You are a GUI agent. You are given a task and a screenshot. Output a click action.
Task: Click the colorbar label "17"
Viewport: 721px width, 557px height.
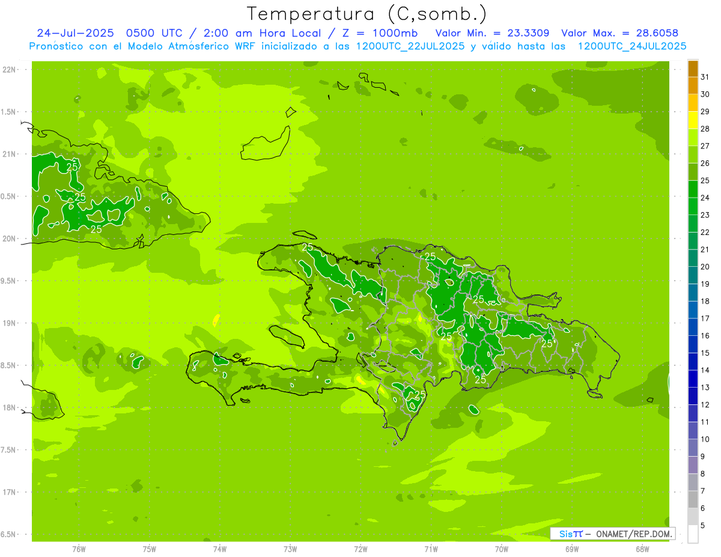705,318
